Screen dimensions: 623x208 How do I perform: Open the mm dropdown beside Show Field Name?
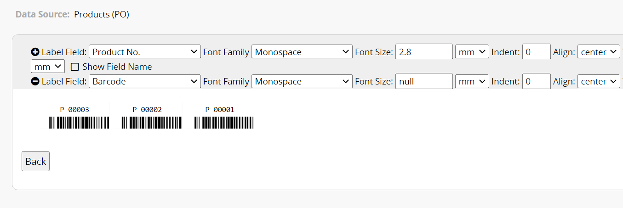(48, 67)
